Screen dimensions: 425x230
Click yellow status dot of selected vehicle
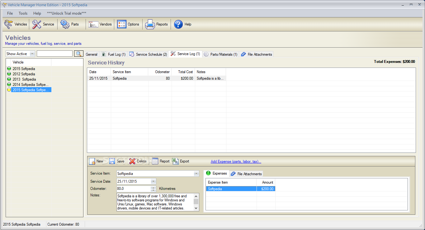pyautogui.click(x=9, y=90)
